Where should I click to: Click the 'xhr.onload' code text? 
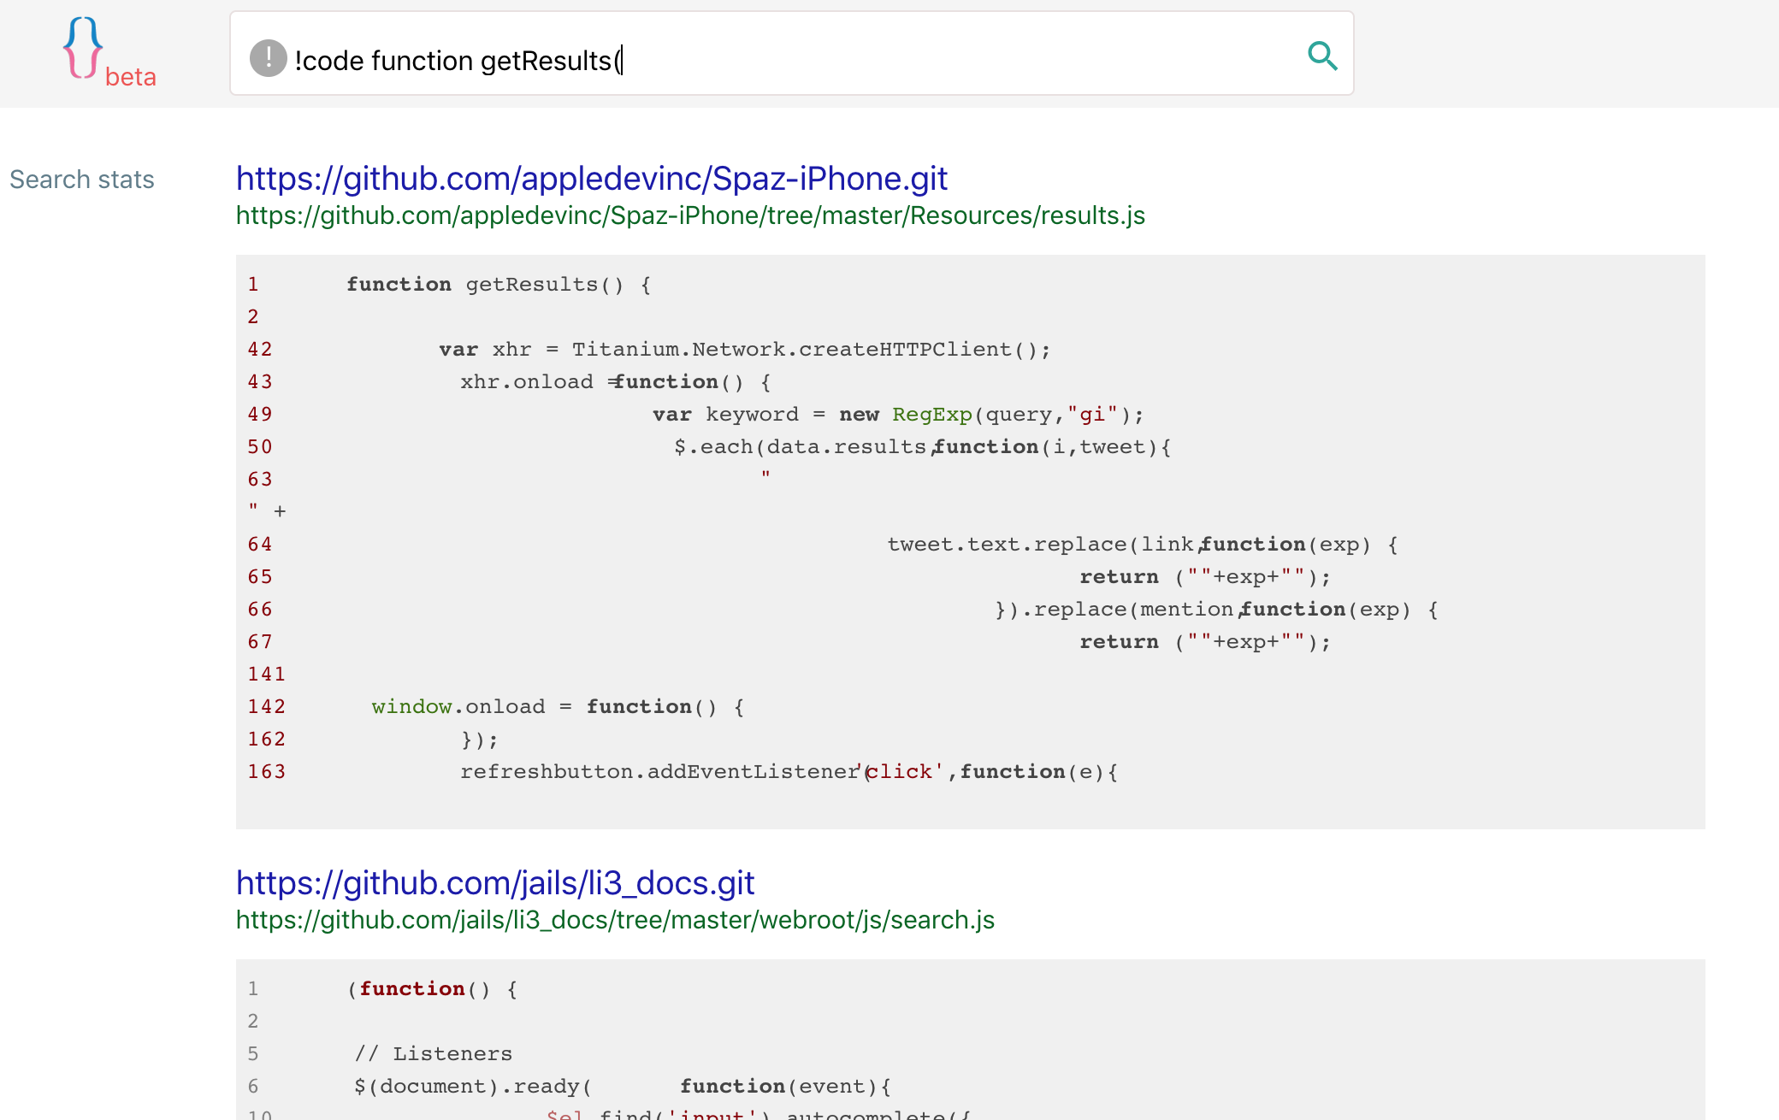[x=527, y=382]
